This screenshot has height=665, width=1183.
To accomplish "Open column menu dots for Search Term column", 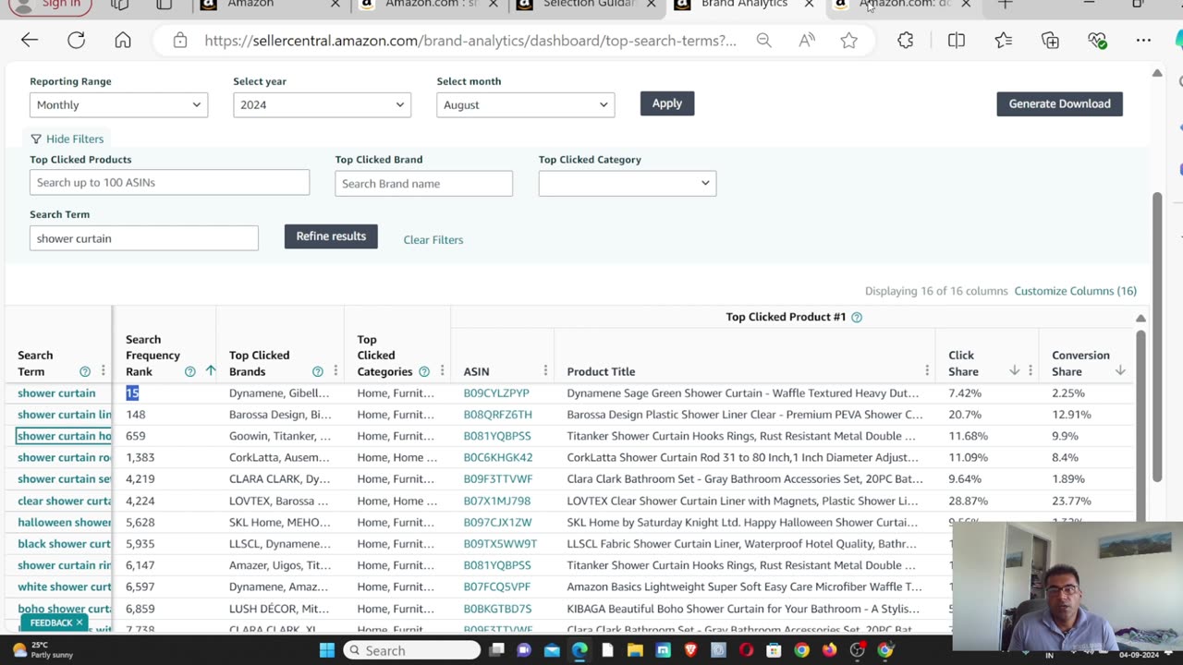I will point(104,371).
